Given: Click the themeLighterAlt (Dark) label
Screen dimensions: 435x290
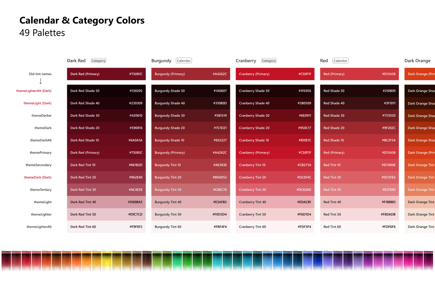Looking at the screenshot, I should (34, 91).
